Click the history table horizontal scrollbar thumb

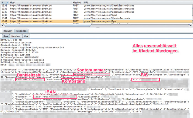point(47,26)
